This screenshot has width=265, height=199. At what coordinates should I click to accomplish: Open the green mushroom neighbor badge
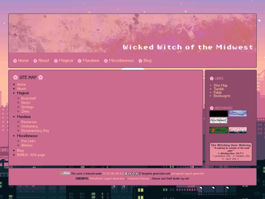[x=218, y=130]
